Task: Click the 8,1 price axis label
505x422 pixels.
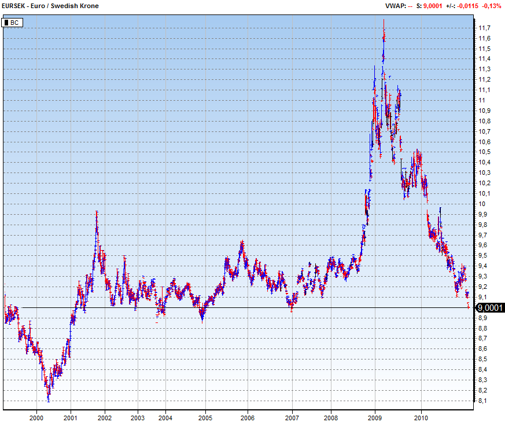Action: coord(483,401)
